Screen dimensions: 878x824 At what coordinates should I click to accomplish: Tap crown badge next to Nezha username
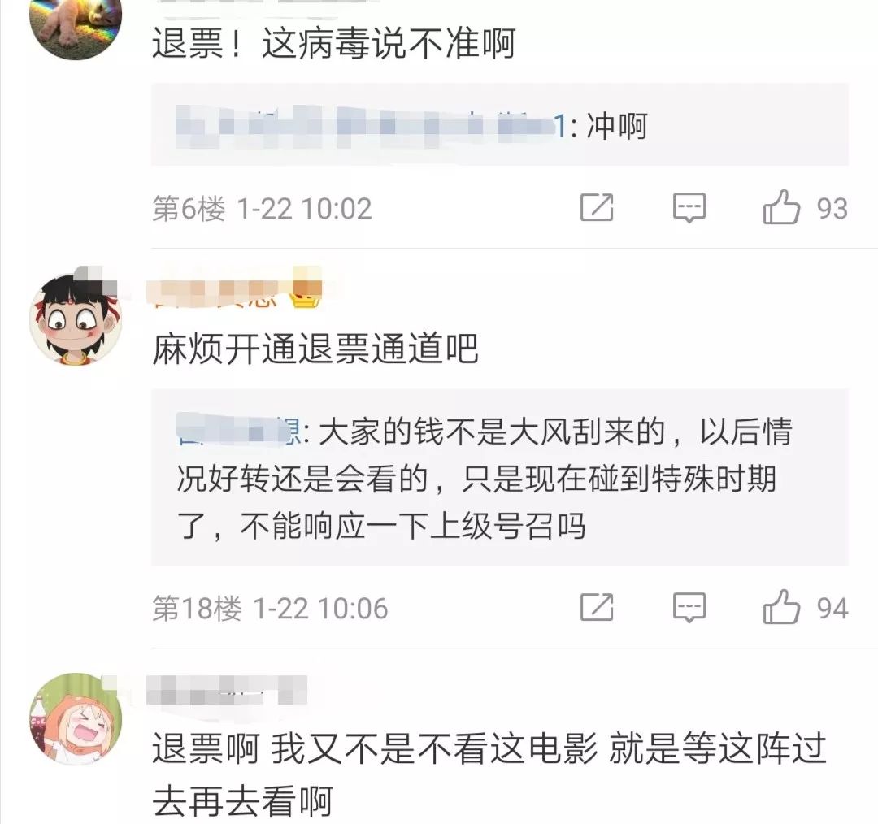(x=306, y=294)
